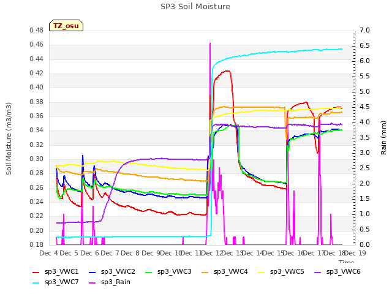Click purple sp3_VWC6 legend color marker
Screen dimensions: 392x294
coord(318,273)
